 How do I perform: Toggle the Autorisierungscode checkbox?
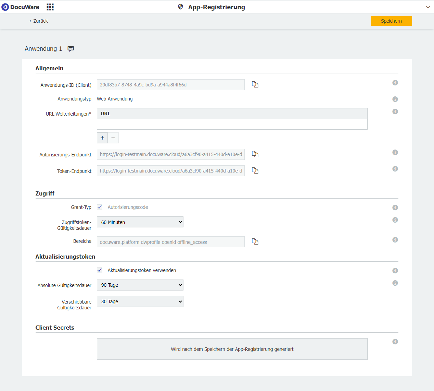coord(99,207)
